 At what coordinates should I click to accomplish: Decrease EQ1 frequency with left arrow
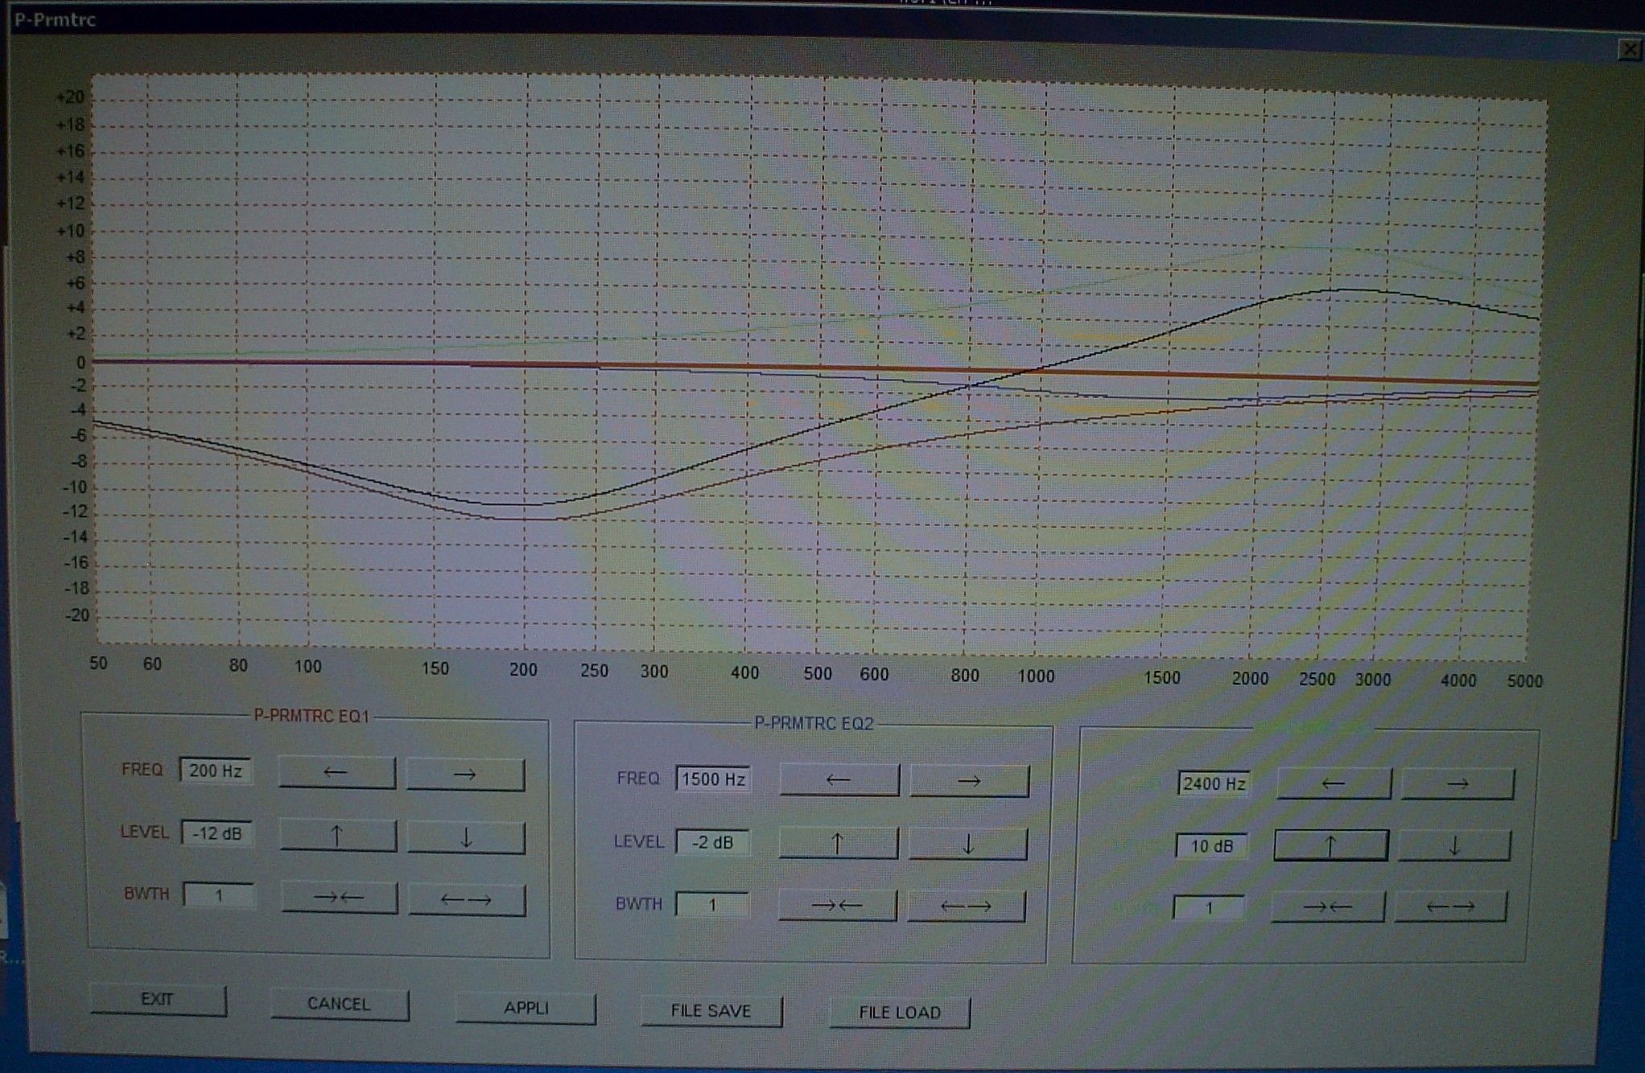(337, 773)
